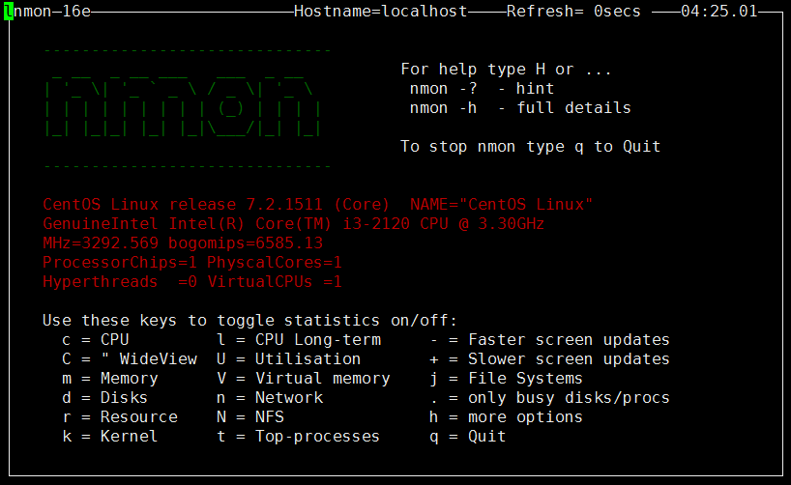
Task: Click the 'd = Disks' entry
Action: [105, 398]
